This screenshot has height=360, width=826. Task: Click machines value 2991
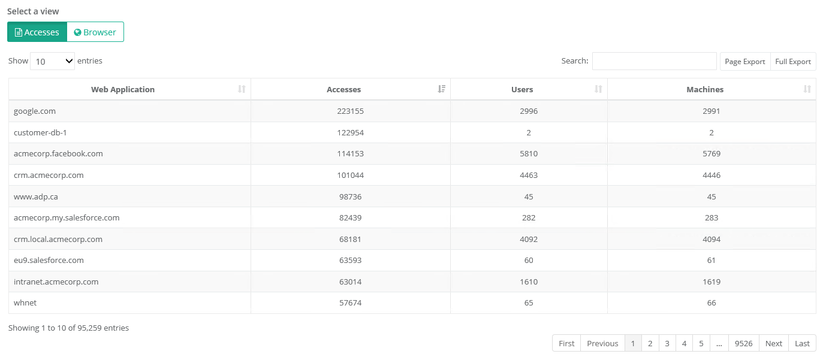[x=712, y=111]
